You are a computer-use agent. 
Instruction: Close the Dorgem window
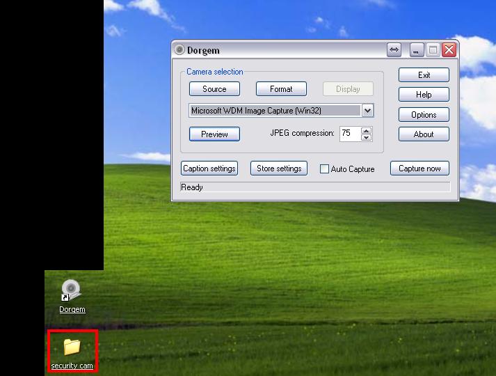pos(449,49)
